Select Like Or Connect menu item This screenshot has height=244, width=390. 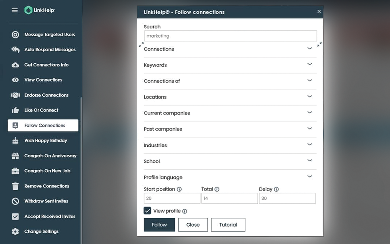click(43, 110)
